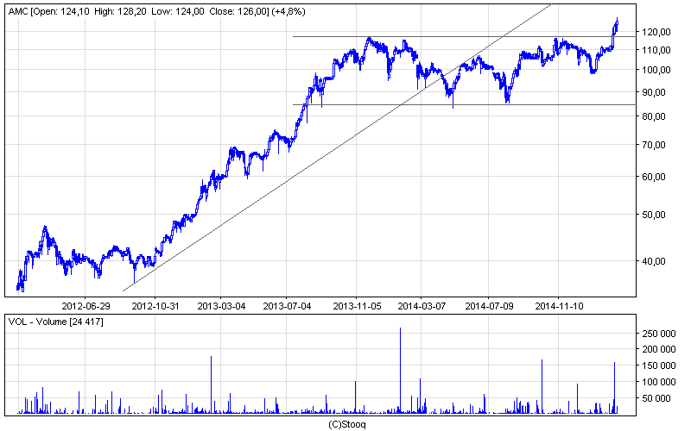Click the 2014-07-09 date label
The height and width of the screenshot is (431, 691).
(x=489, y=306)
